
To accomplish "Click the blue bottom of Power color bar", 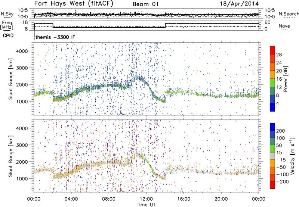I will [272, 107].
